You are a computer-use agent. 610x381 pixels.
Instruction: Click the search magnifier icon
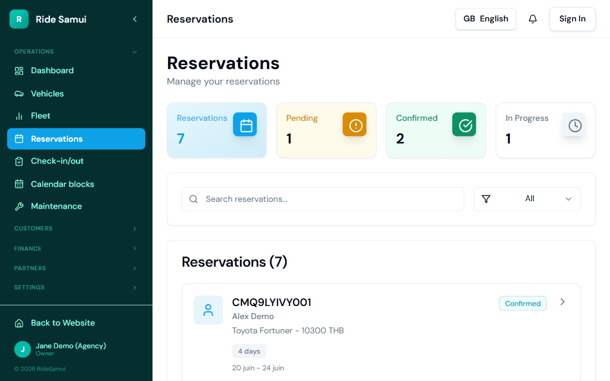click(x=194, y=199)
